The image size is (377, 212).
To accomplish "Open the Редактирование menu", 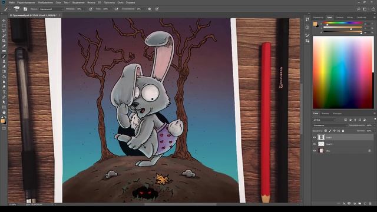I will [x=26, y=2].
